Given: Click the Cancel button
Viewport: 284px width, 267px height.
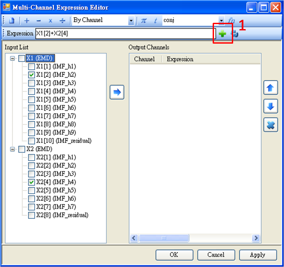Looking at the screenshot, I should (x=216, y=255).
